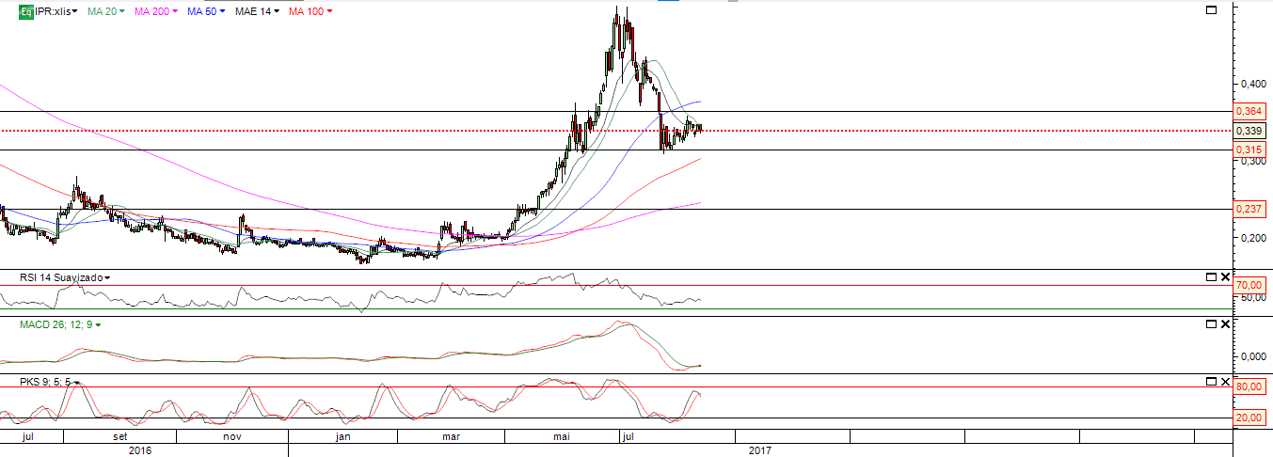Maximize the RSI indicator panel

click(1211, 277)
